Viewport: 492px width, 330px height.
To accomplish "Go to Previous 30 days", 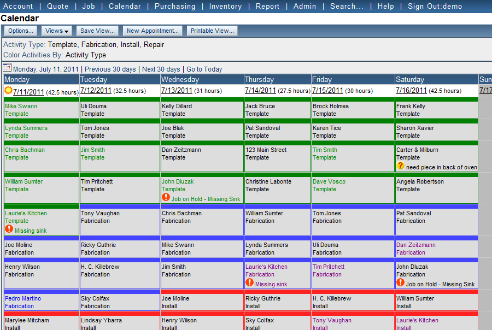I will pyautogui.click(x=110, y=69).
